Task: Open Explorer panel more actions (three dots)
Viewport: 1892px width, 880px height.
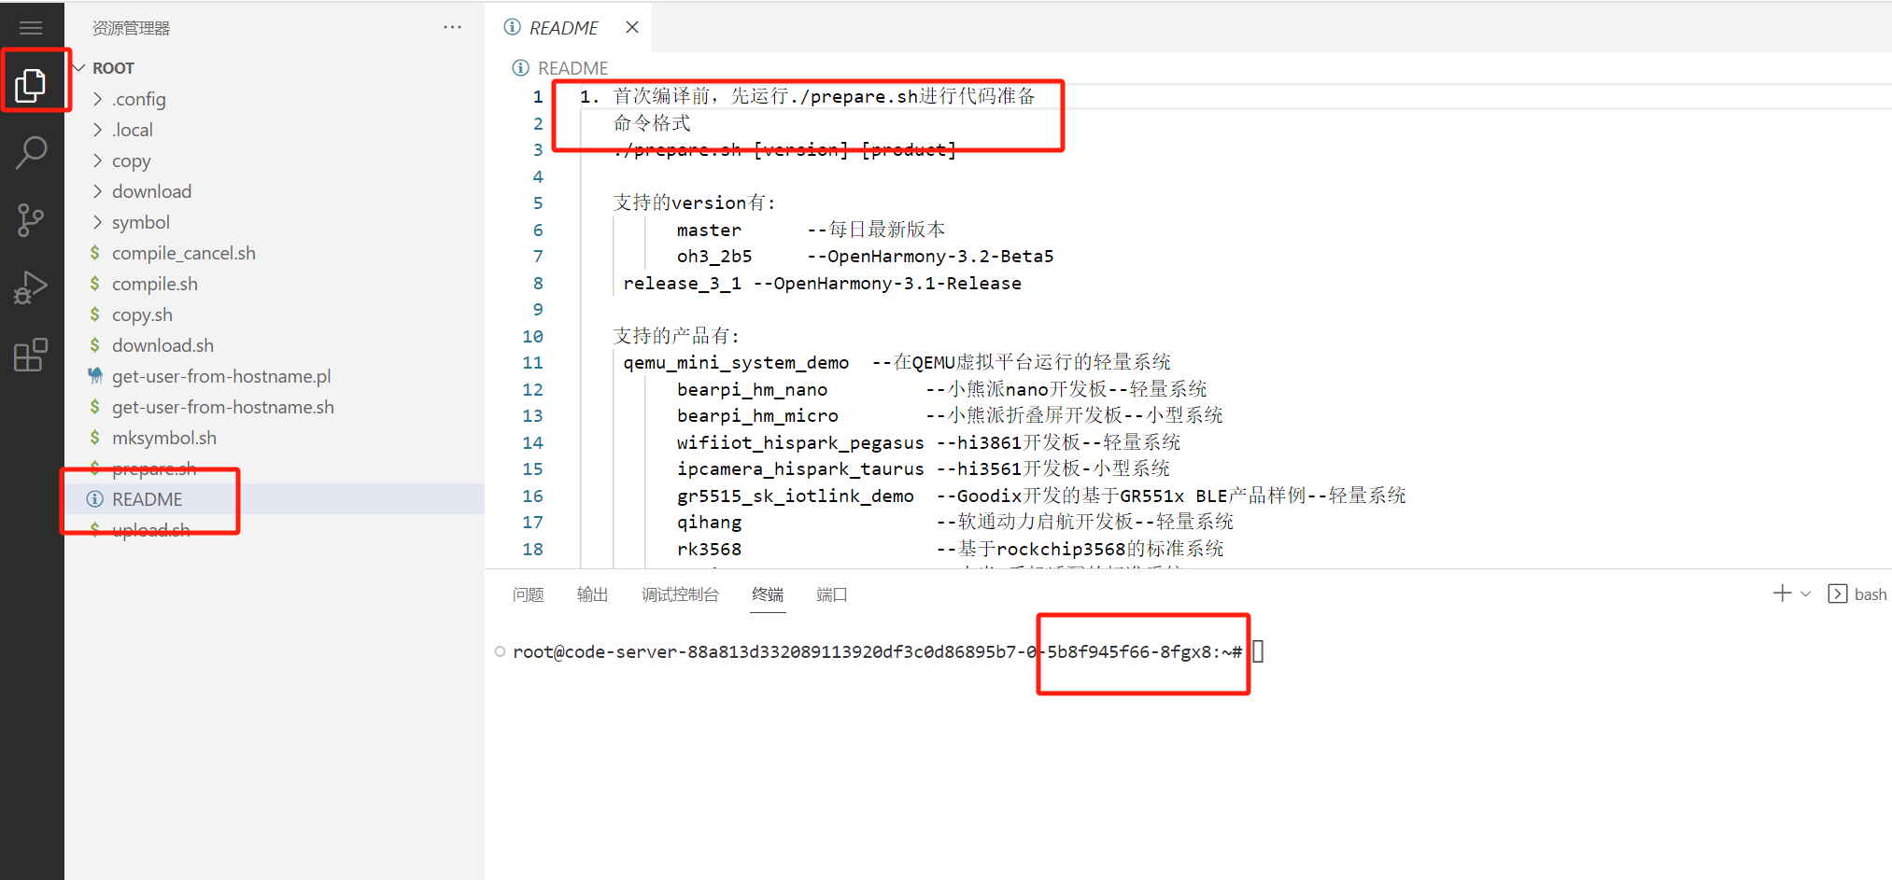Action: point(453,28)
